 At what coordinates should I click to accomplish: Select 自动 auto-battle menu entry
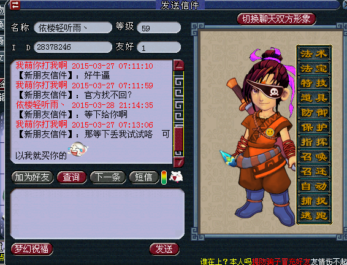point(314,186)
